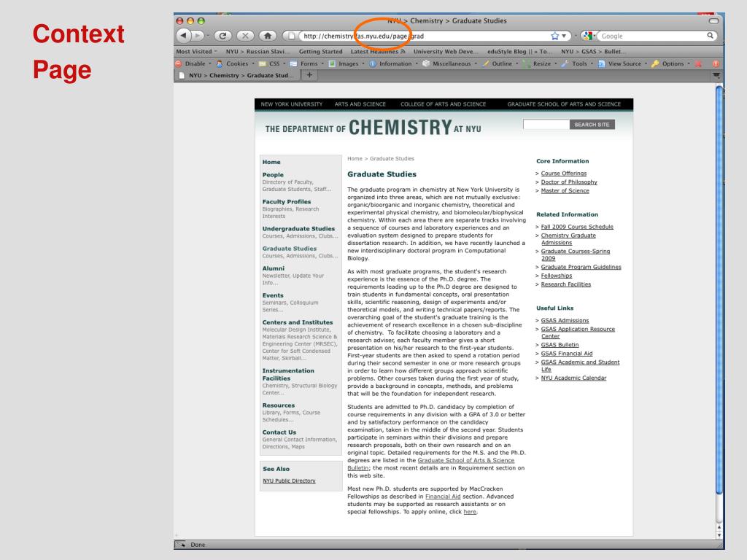Open ARTS AND SCIENCE top nav link

pos(360,104)
